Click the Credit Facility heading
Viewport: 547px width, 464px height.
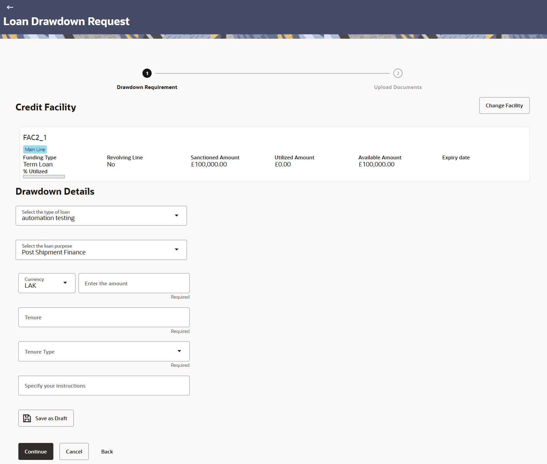coord(46,107)
